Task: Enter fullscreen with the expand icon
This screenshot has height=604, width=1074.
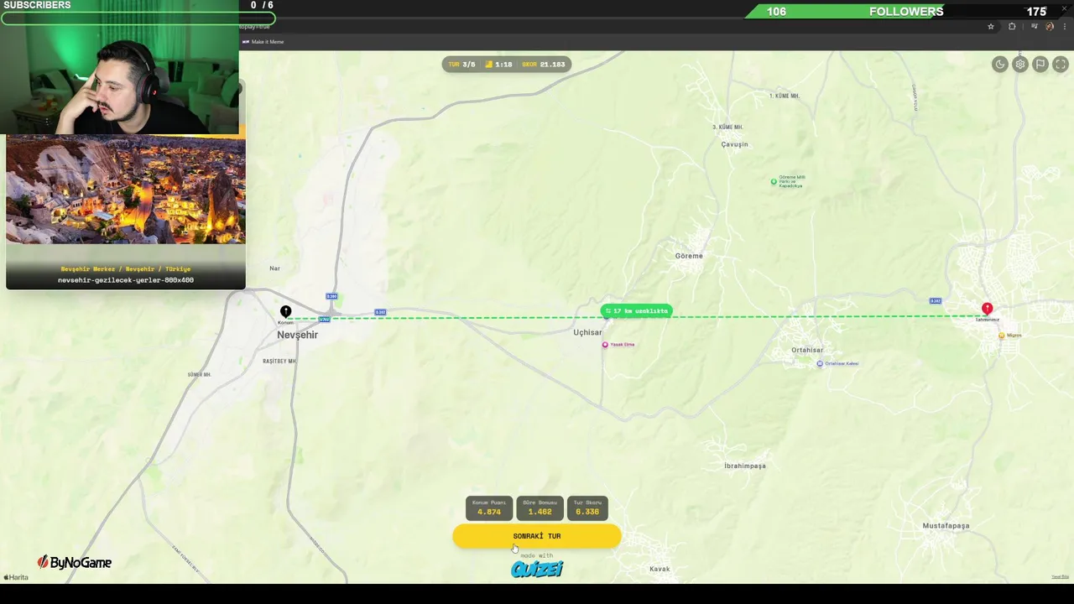Action: click(1061, 65)
